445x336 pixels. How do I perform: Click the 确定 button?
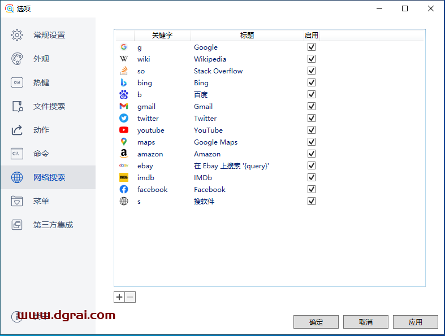click(x=316, y=322)
